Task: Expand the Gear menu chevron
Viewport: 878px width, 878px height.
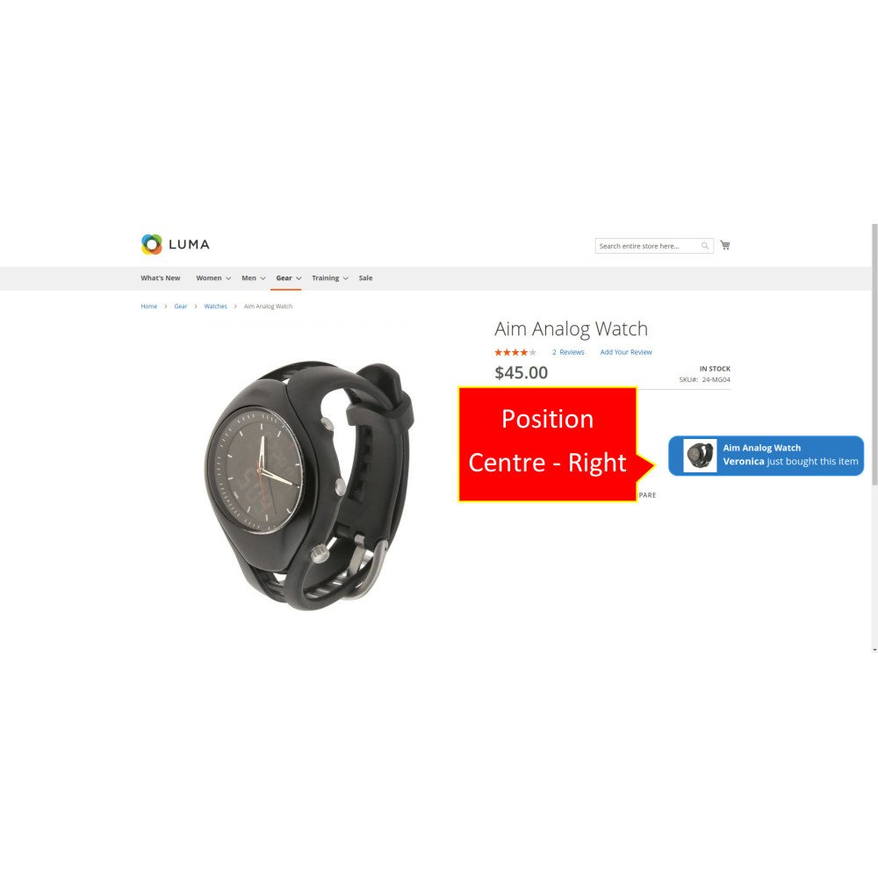Action: [299, 278]
